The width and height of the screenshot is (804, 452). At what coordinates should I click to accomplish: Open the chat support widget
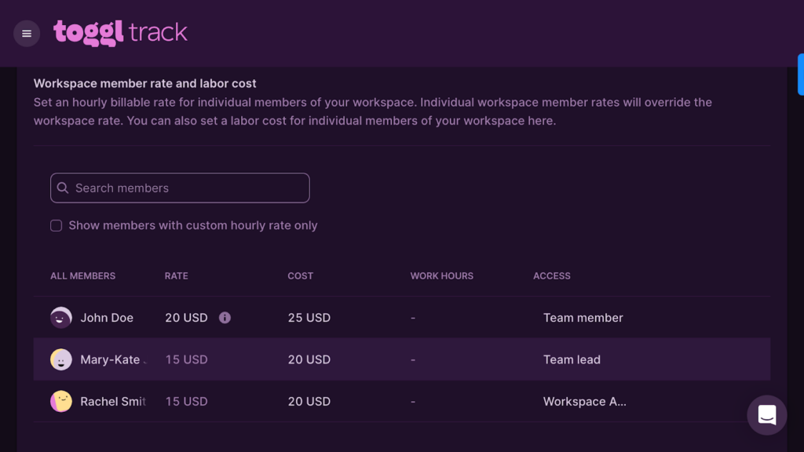click(x=766, y=415)
